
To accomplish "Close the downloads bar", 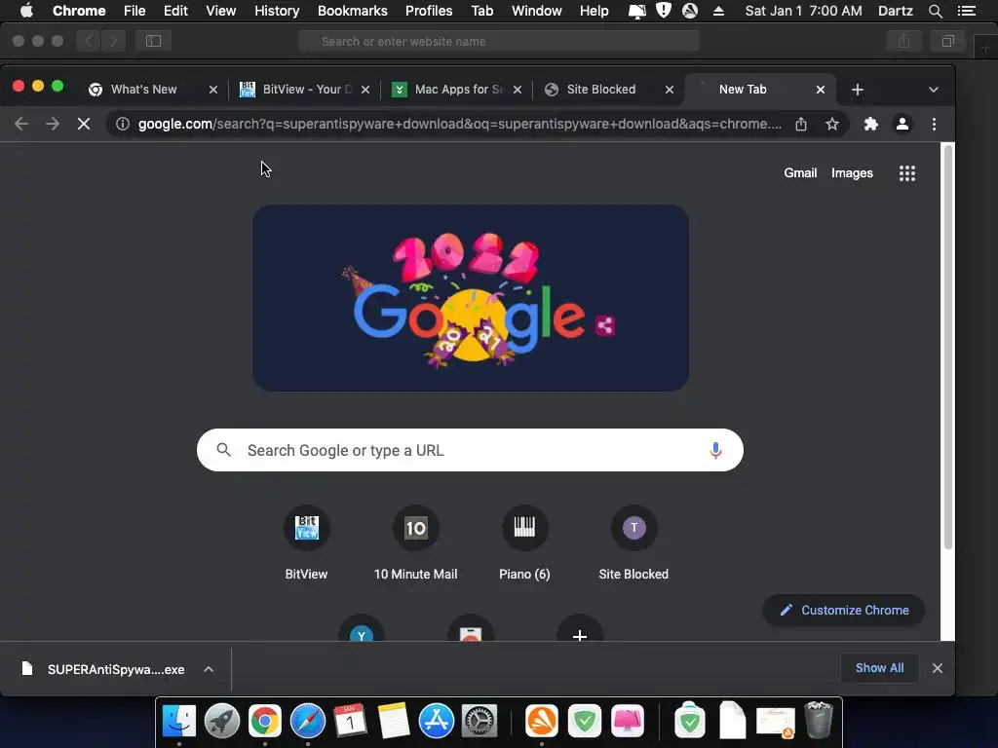I will tap(937, 668).
